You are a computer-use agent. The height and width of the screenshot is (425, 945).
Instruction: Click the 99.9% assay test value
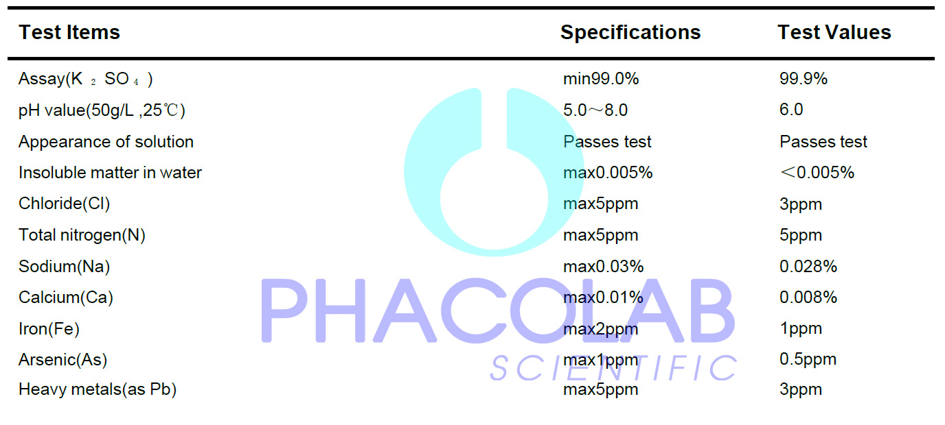pos(803,79)
